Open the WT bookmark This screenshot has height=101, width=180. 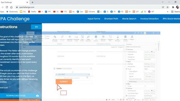click(151, 12)
